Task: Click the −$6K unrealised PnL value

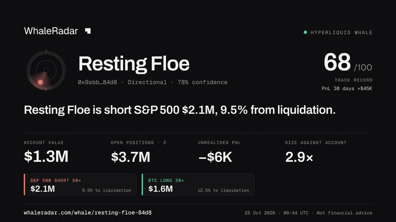Action: tap(215, 157)
